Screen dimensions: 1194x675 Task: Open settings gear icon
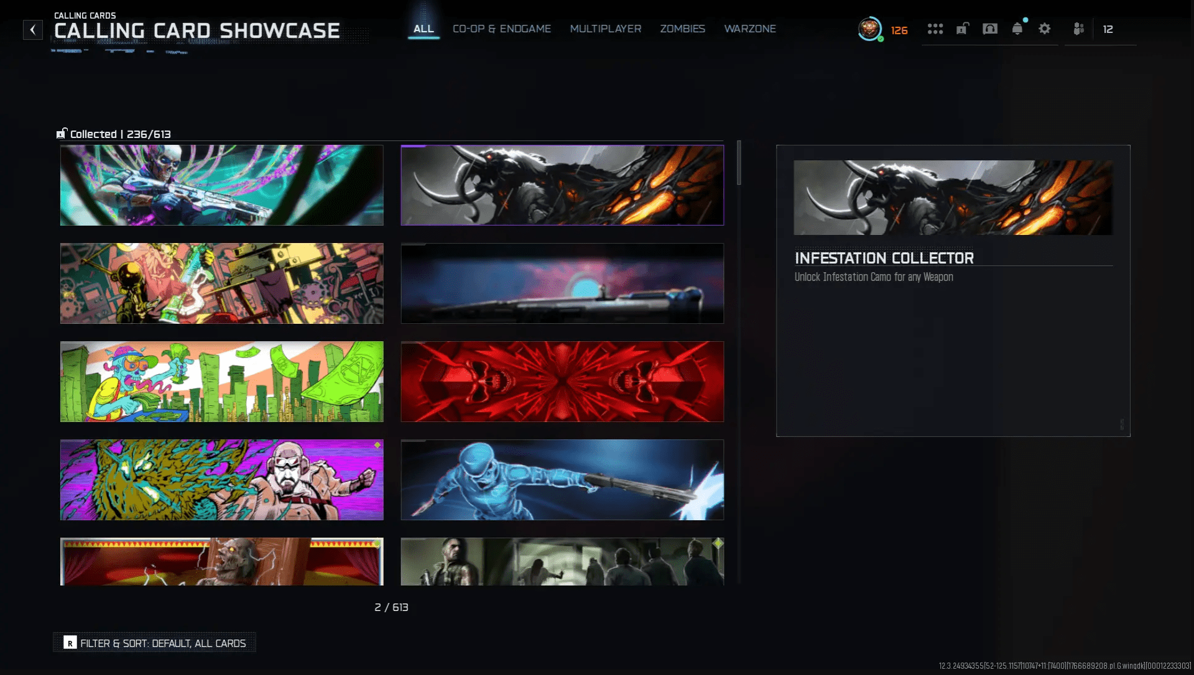click(x=1045, y=29)
